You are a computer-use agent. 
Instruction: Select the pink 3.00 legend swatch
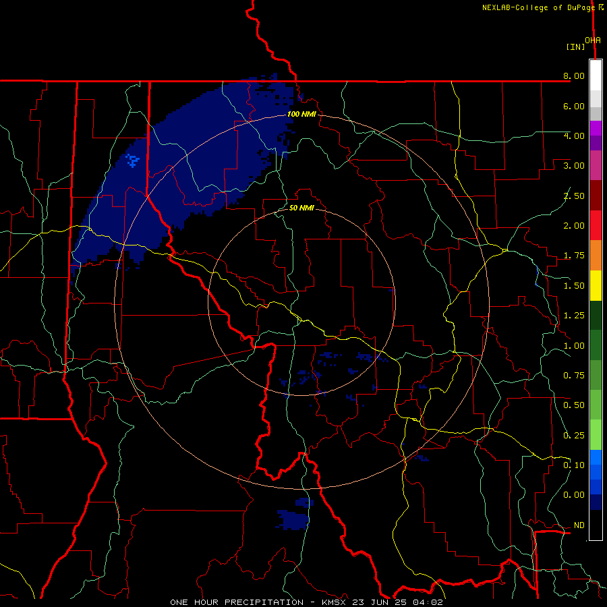[596, 166]
